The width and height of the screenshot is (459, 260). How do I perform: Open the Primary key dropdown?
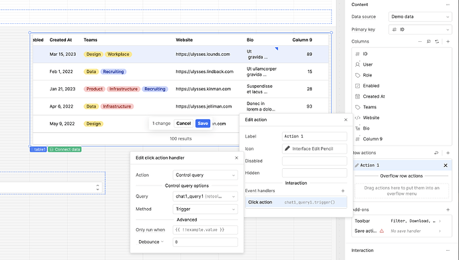coord(420,29)
